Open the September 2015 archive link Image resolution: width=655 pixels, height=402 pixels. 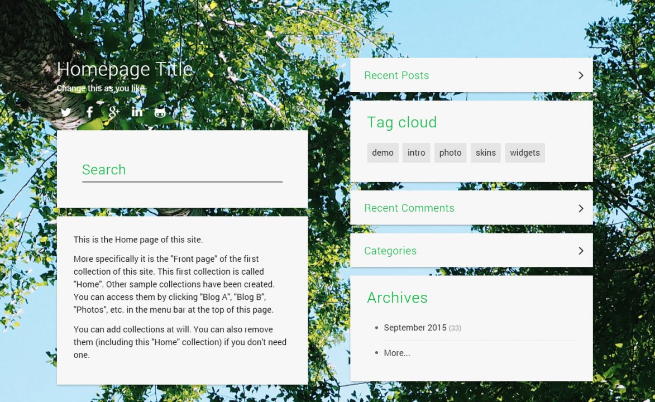coord(415,328)
